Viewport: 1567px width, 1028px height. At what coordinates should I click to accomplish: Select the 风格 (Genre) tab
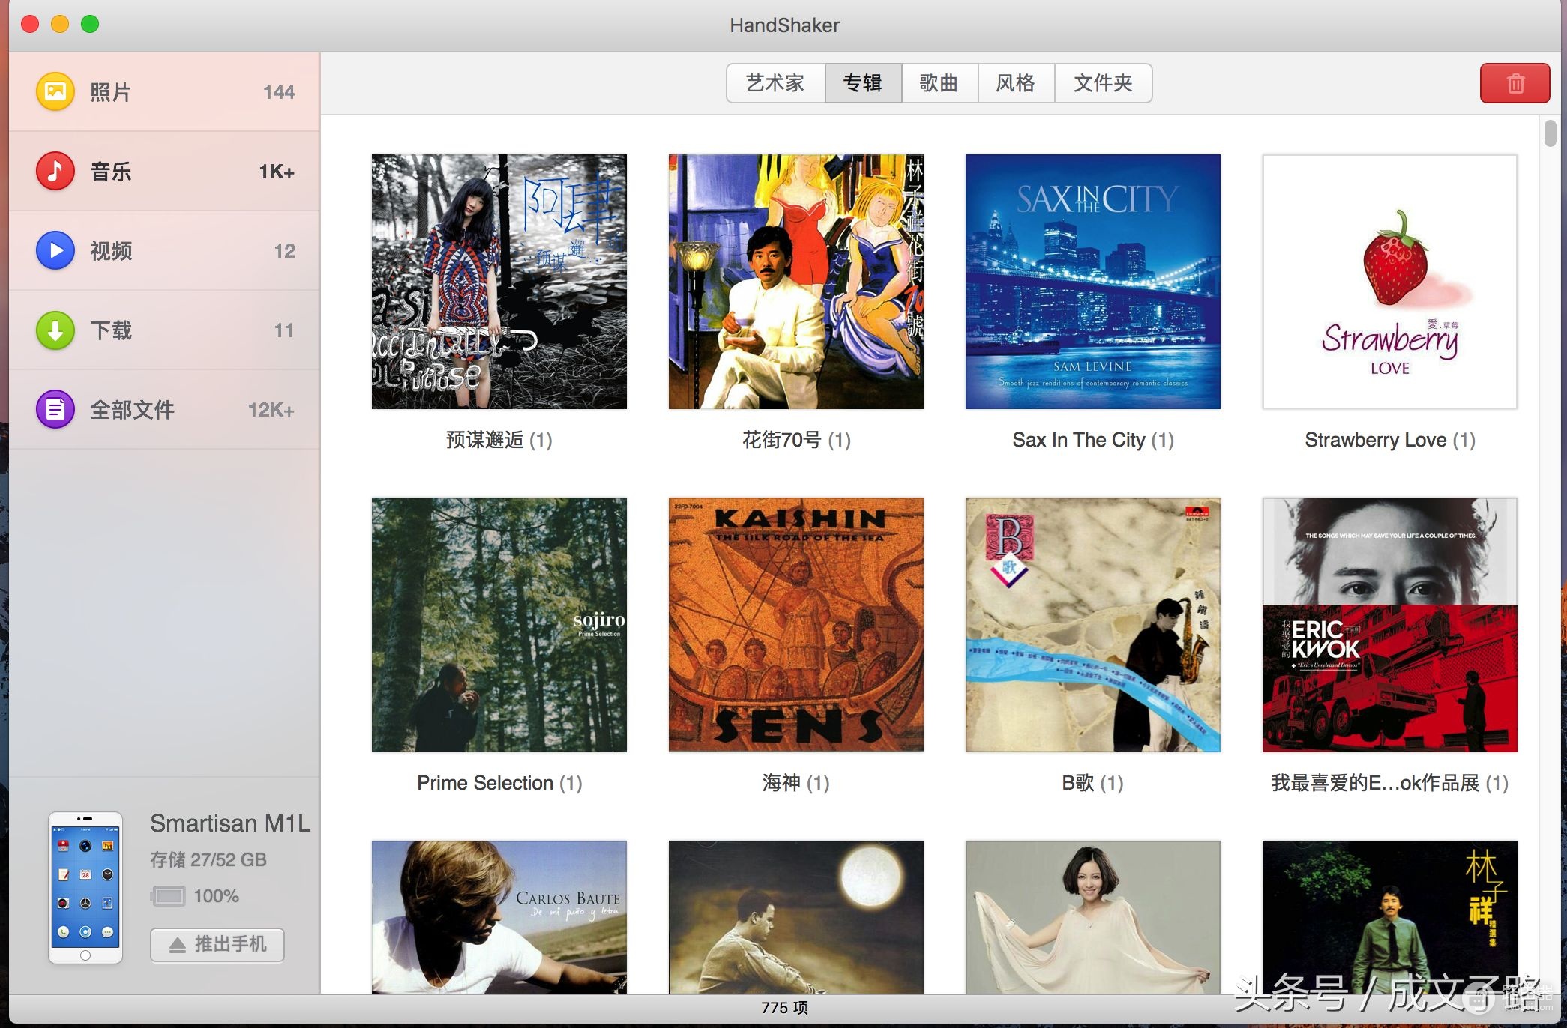coord(1016,83)
